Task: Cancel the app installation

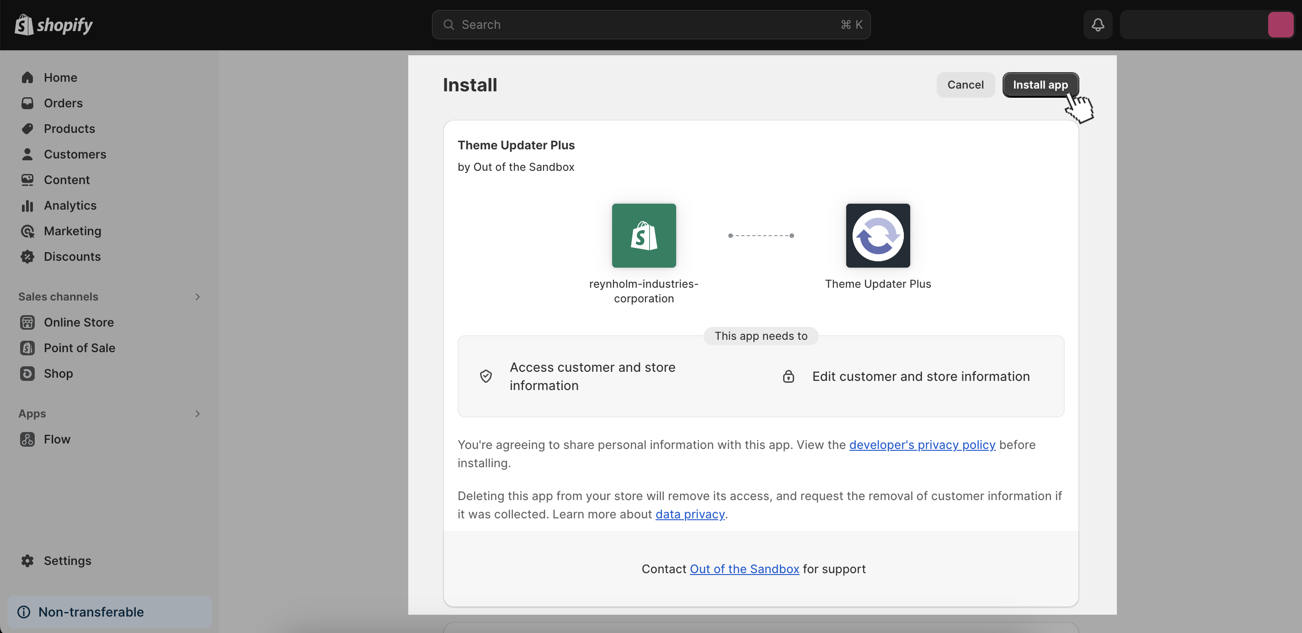Action: tap(965, 84)
